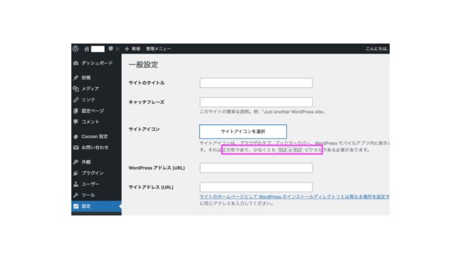Click the 投稿 pin icon

coord(76,78)
